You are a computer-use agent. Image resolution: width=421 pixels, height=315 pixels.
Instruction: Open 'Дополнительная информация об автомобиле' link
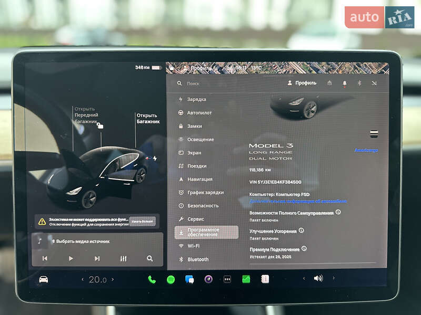click(x=298, y=201)
